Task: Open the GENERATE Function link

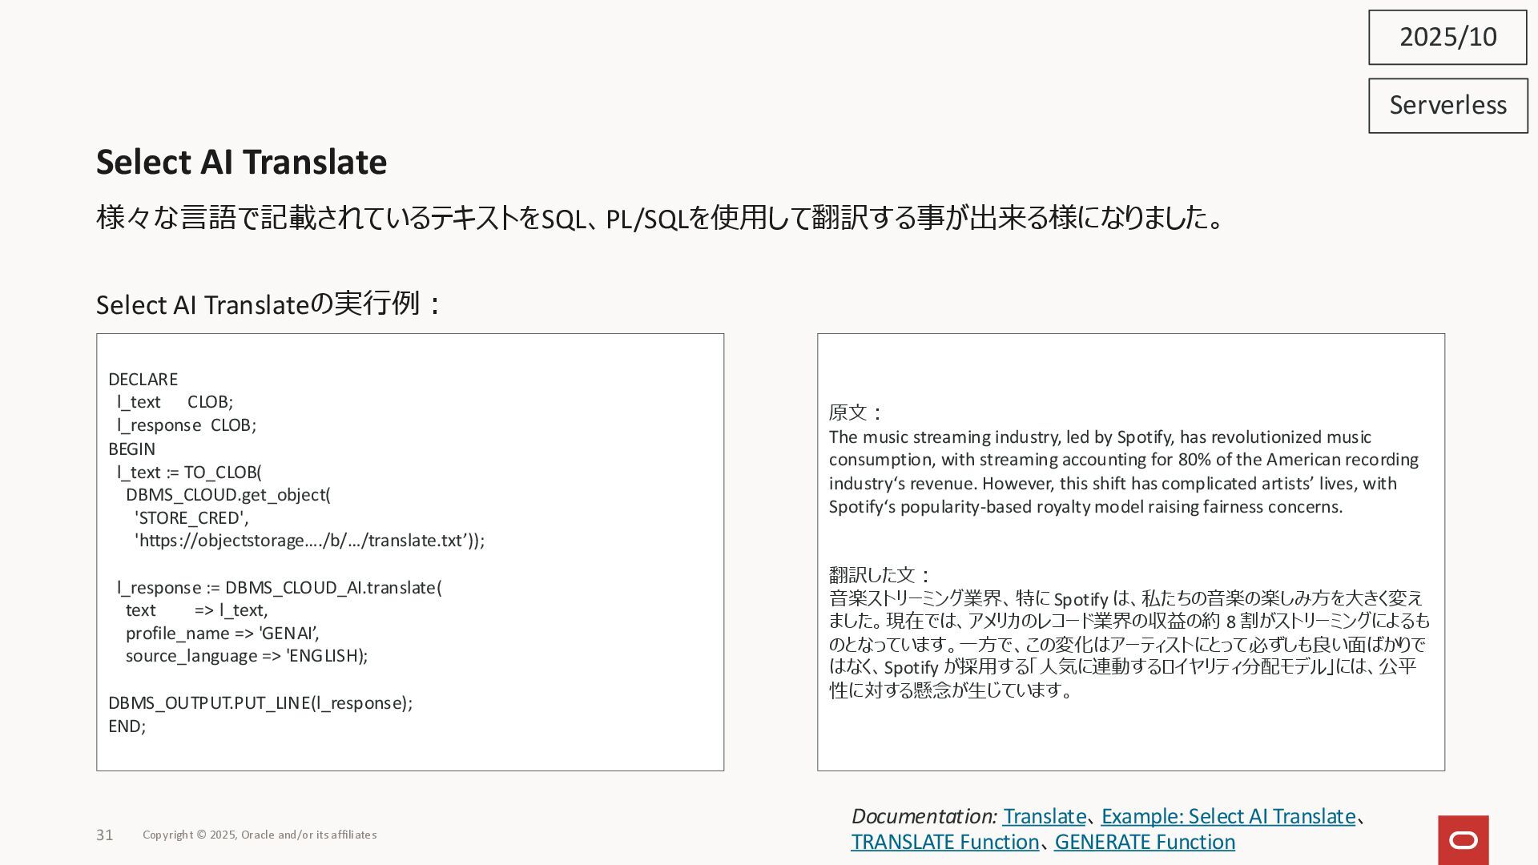Action: [x=1144, y=842]
